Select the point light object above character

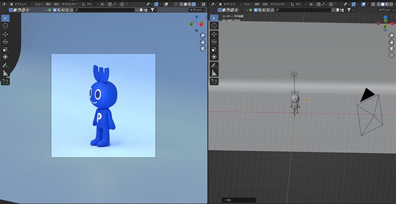(294, 74)
